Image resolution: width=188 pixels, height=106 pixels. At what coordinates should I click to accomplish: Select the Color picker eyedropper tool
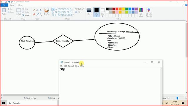[37, 14]
